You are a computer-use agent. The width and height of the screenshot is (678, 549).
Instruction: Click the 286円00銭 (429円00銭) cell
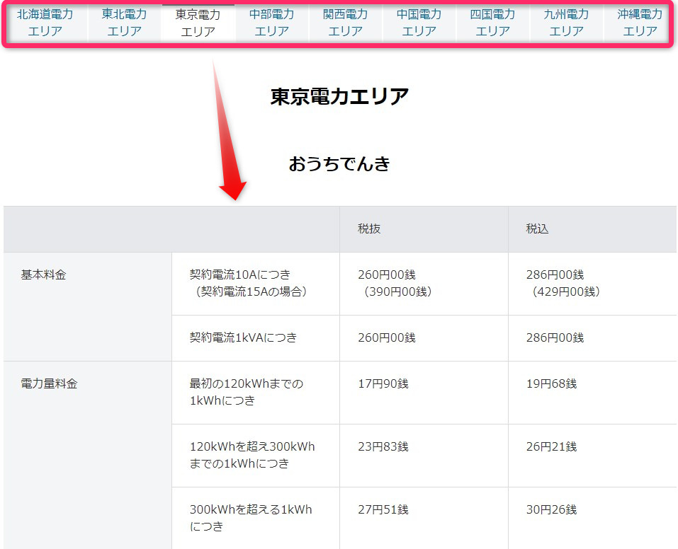592,284
